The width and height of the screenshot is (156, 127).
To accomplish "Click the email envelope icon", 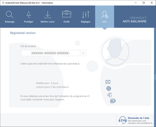I will [x=108, y=82].
